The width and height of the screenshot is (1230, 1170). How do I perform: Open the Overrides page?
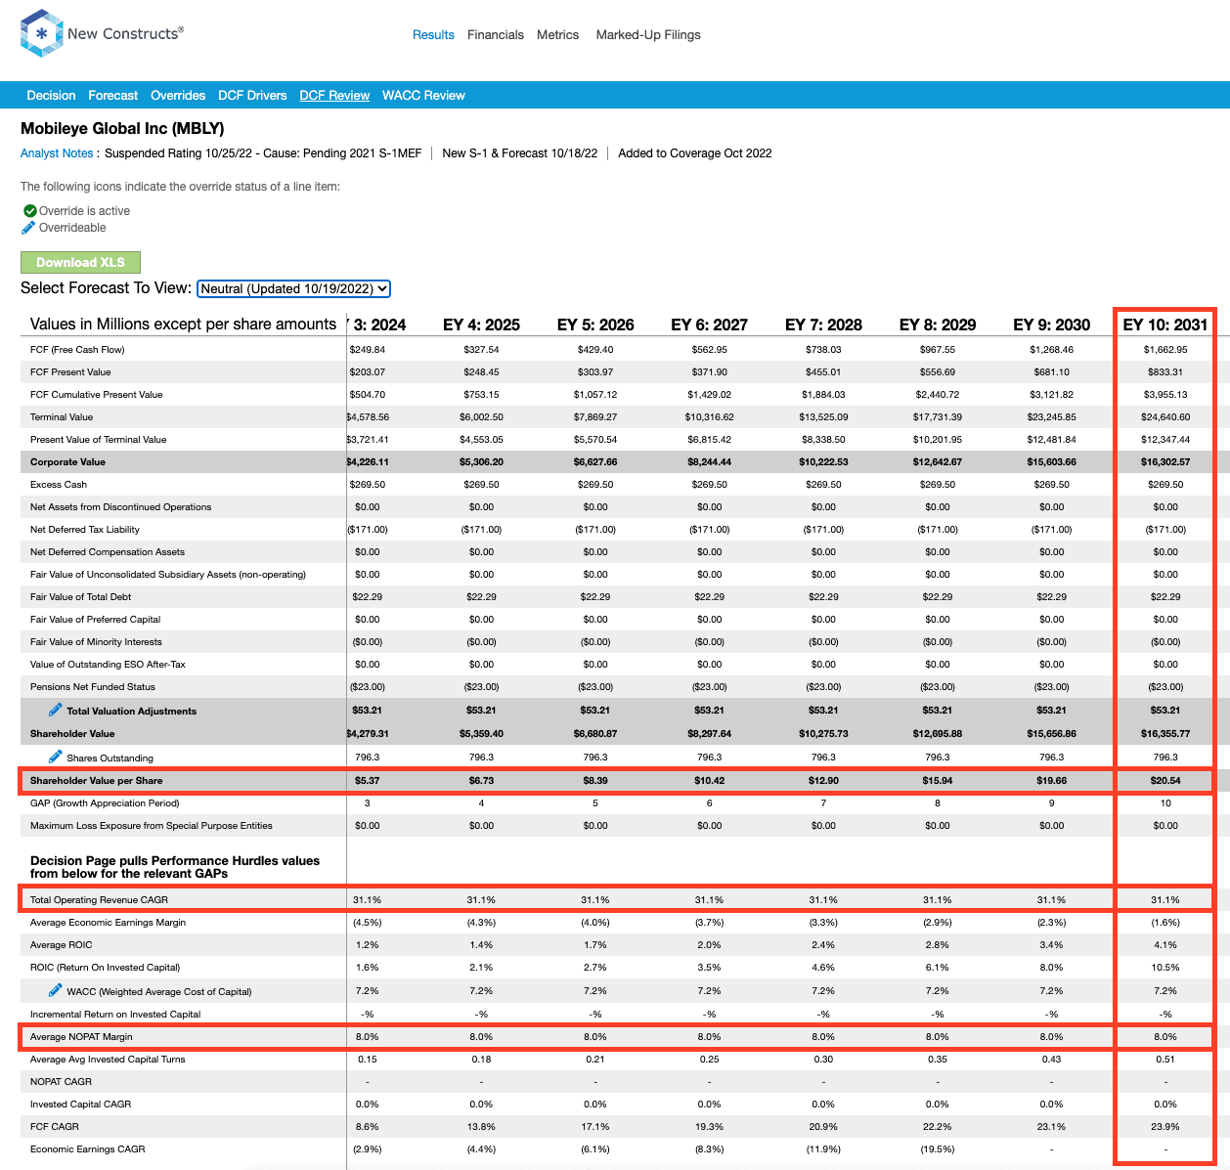[178, 96]
